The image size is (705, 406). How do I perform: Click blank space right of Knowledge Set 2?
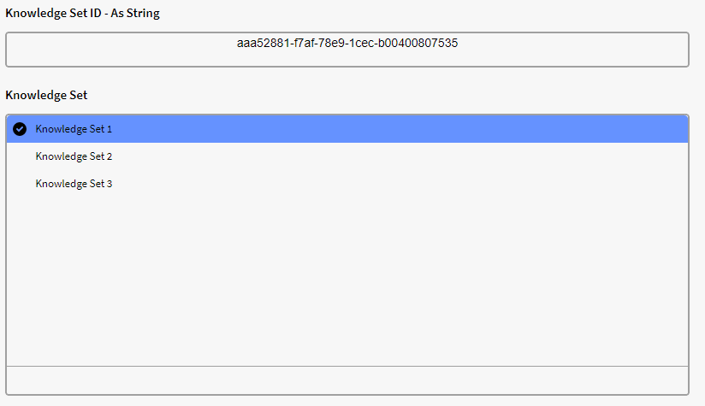click(x=428, y=156)
